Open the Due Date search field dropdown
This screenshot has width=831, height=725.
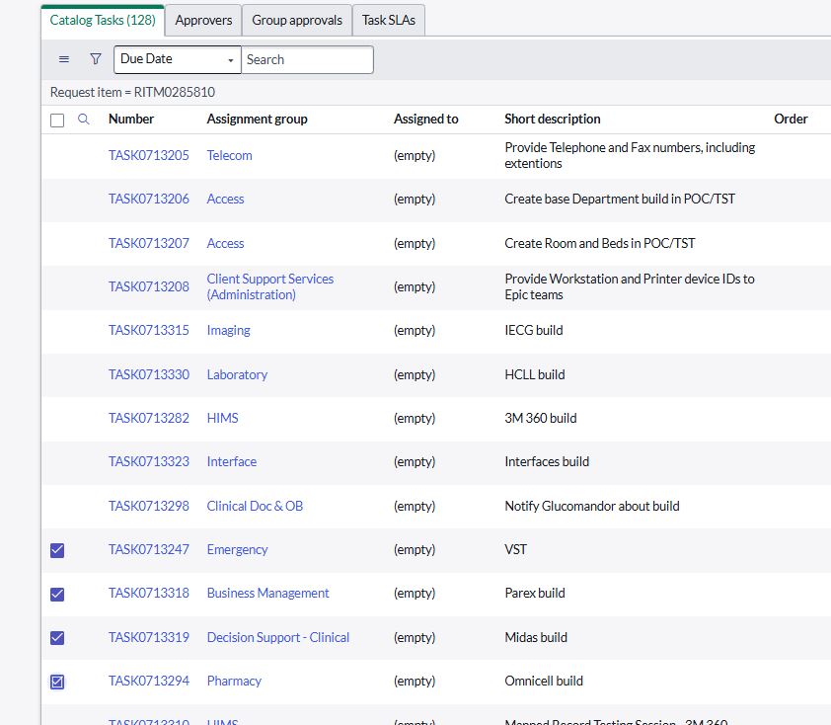coord(177,59)
